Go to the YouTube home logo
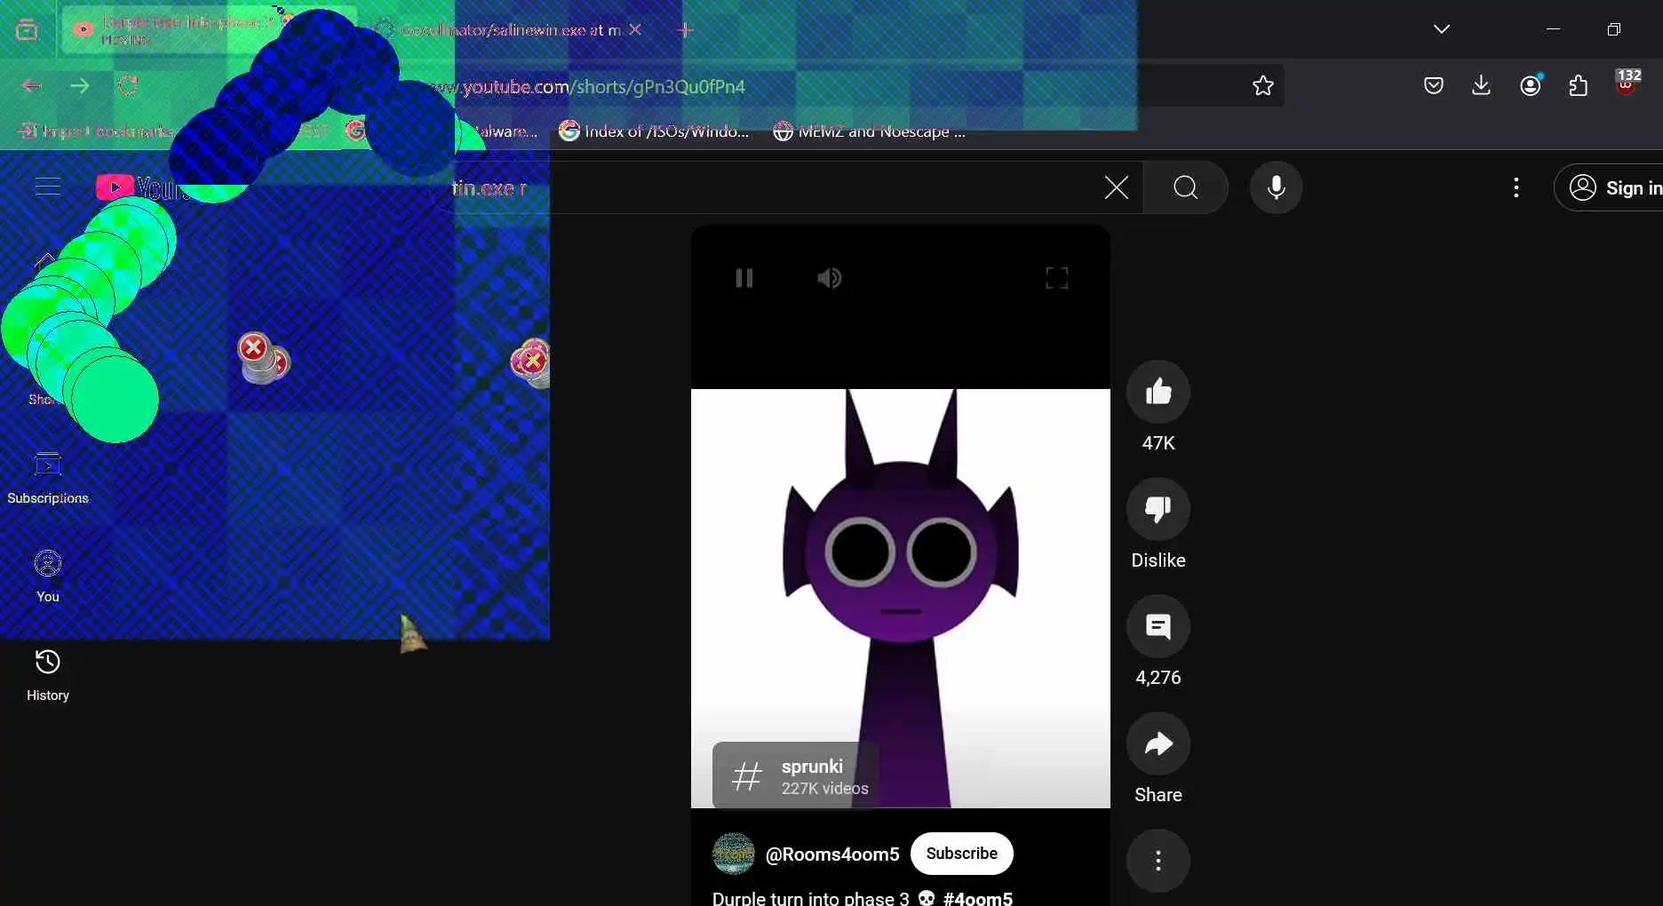 [142, 187]
